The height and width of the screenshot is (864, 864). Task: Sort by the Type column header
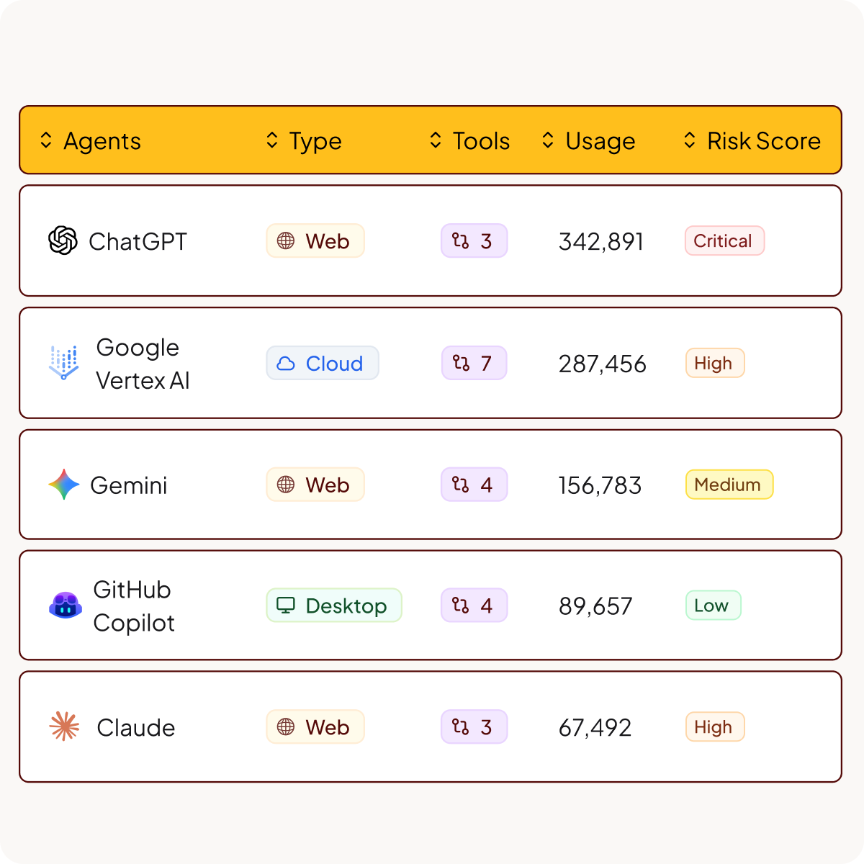click(x=303, y=140)
